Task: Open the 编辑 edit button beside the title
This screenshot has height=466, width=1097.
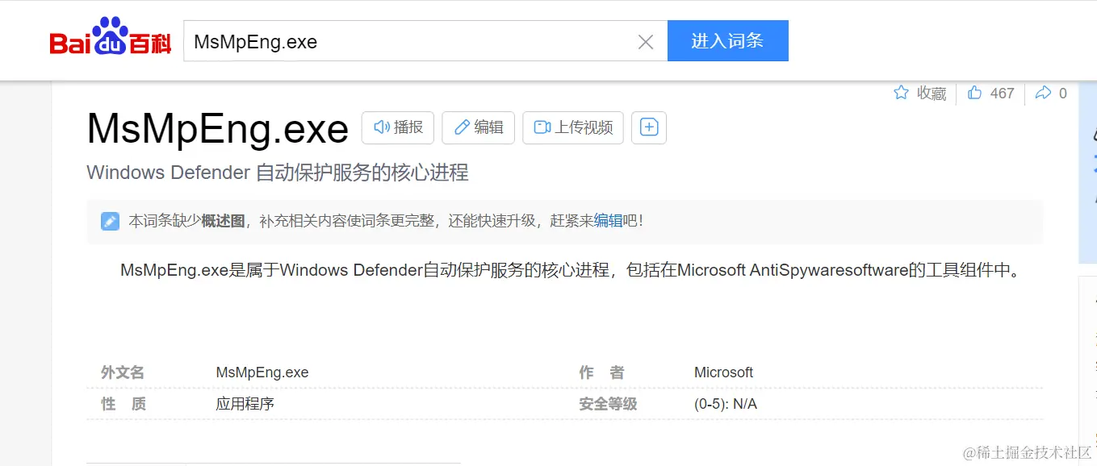Action: [478, 127]
